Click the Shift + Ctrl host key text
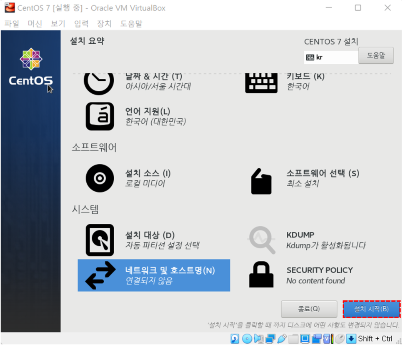The width and height of the screenshot is (403, 345). (x=375, y=339)
